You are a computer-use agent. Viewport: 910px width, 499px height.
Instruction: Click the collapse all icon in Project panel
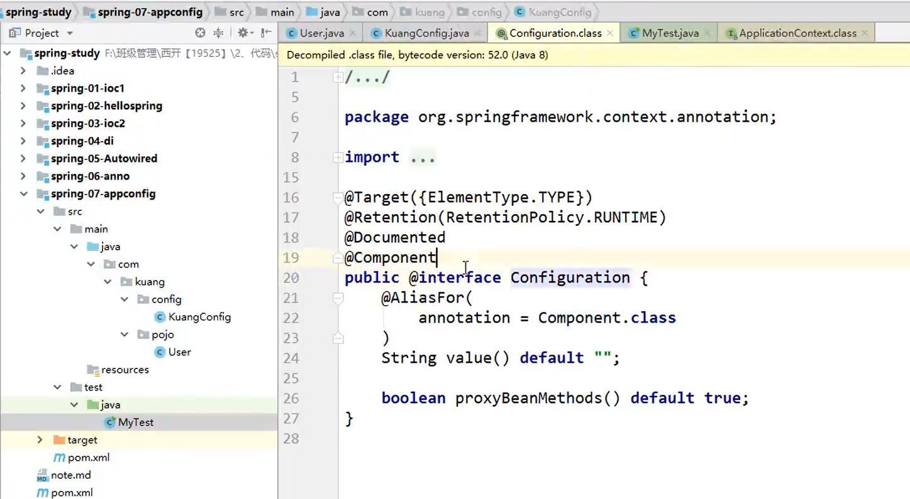(x=218, y=33)
